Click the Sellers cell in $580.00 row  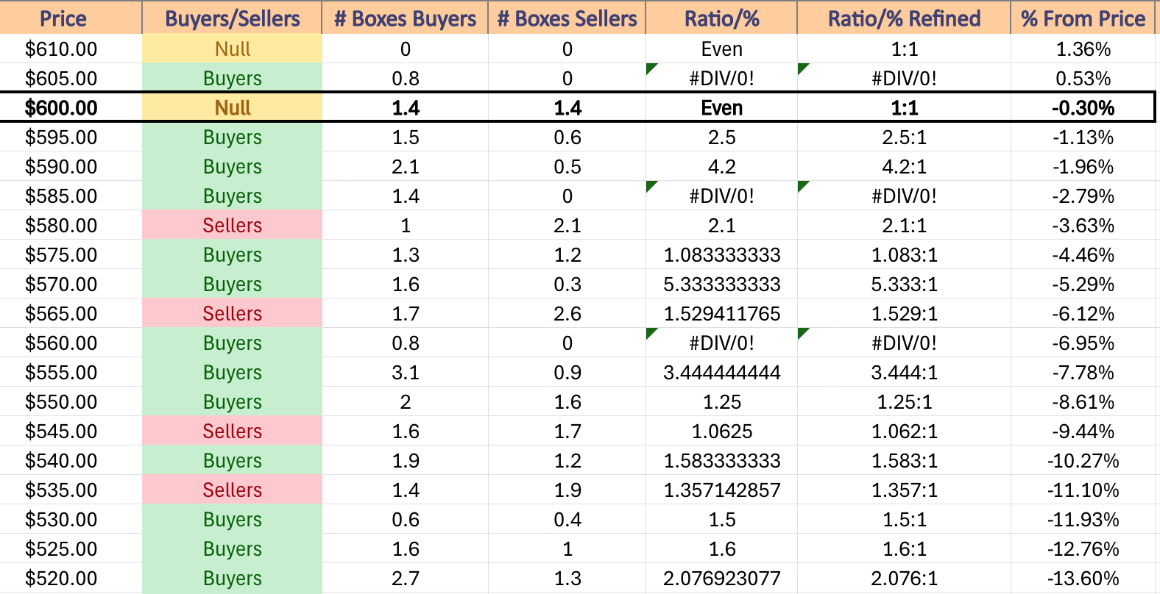pyautogui.click(x=232, y=225)
